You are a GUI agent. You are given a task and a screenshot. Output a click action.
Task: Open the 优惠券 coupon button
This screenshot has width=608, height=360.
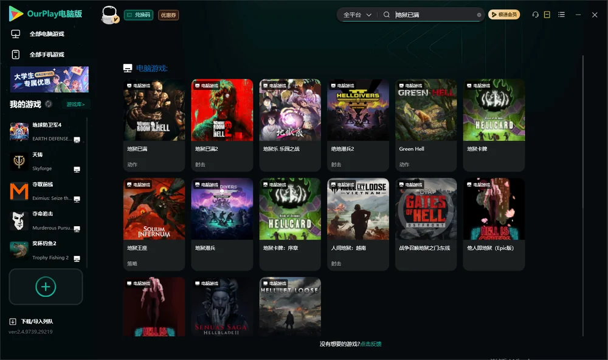click(x=168, y=15)
